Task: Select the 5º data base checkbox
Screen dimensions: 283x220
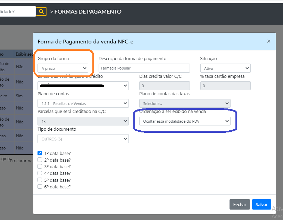Action: (40, 180)
